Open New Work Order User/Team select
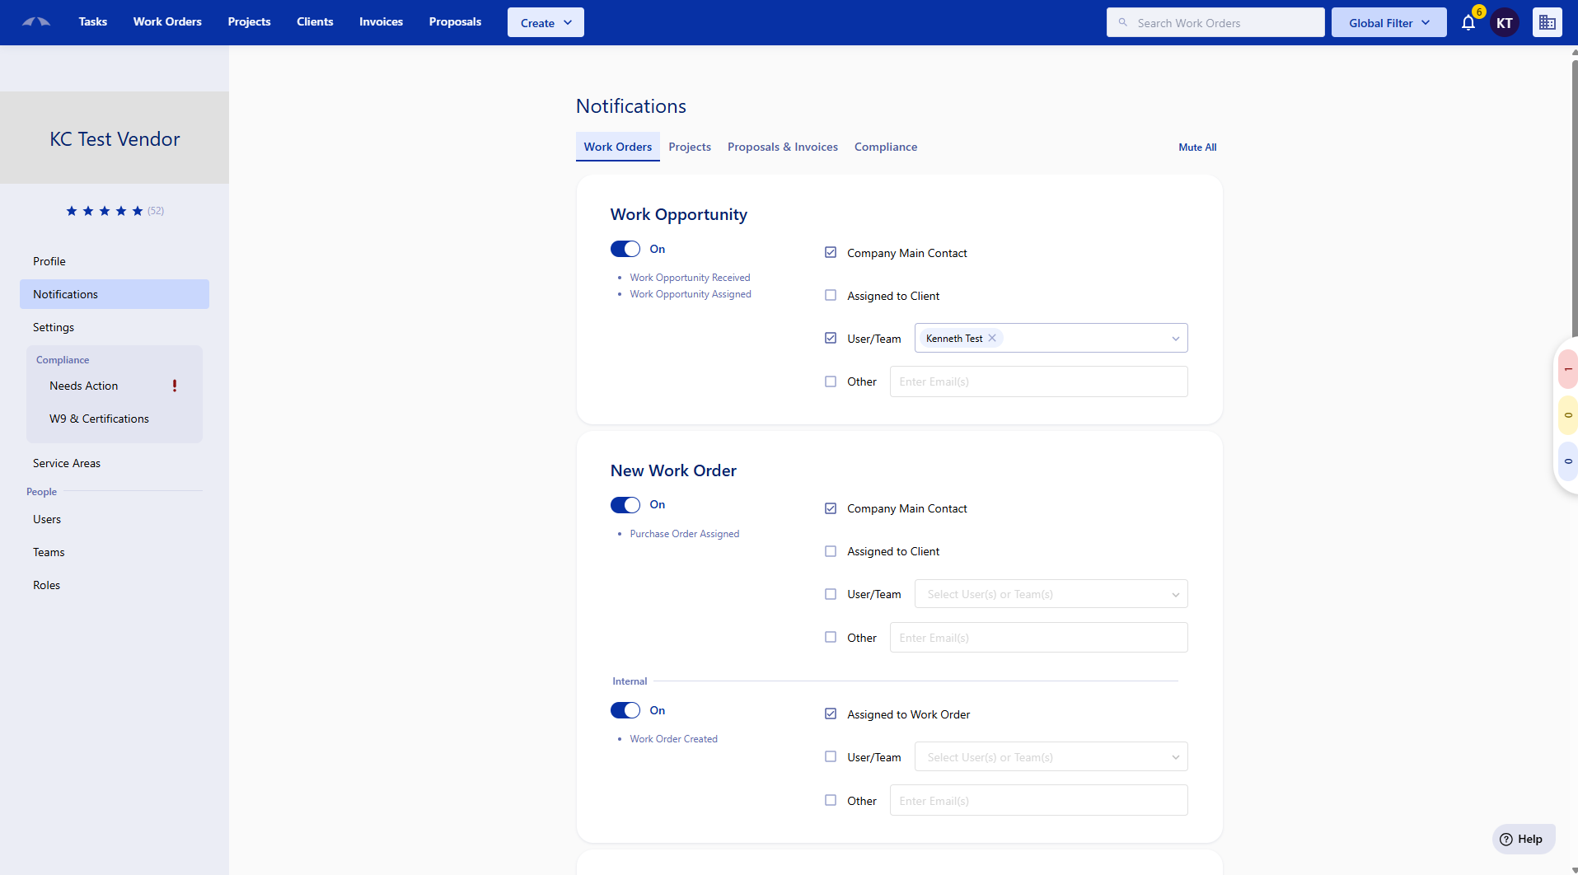 click(x=1051, y=594)
